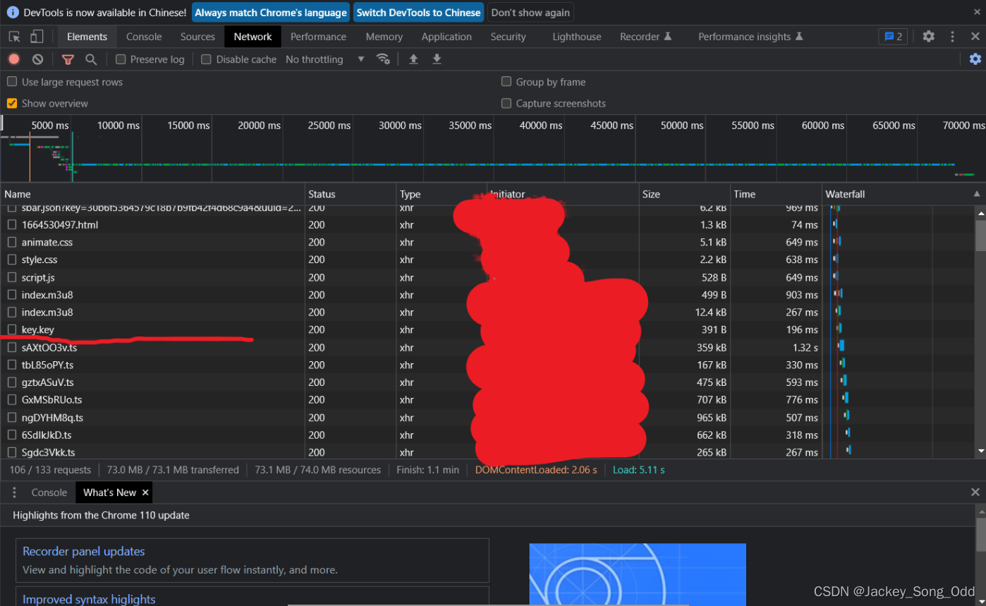Sort requests by Type column

tap(441, 194)
